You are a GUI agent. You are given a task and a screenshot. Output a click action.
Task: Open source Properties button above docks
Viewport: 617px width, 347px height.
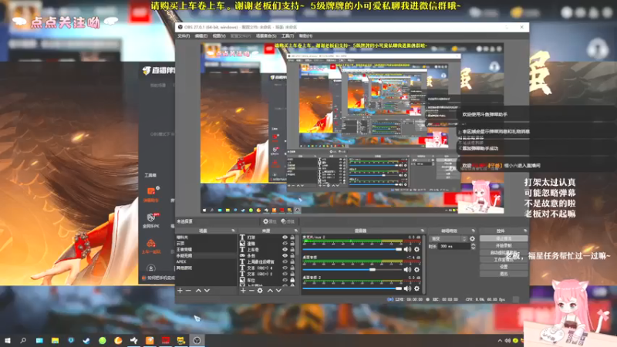pyautogui.click(x=269, y=222)
